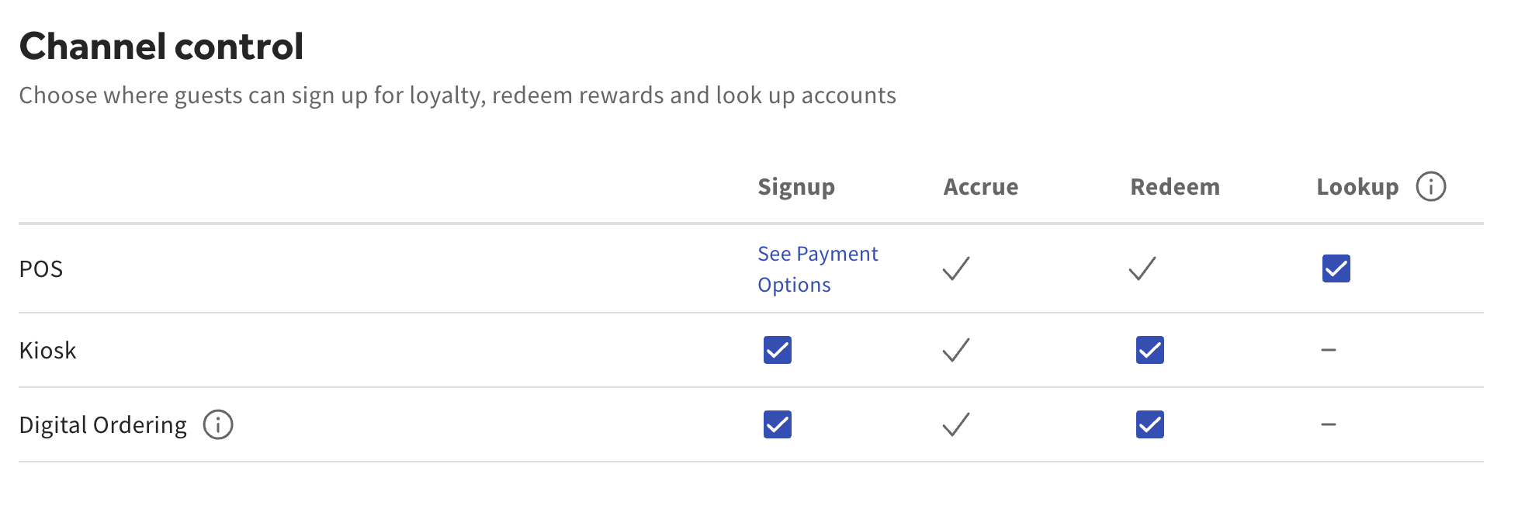
Task: Click the Redeem column header
Action: coord(1175,187)
